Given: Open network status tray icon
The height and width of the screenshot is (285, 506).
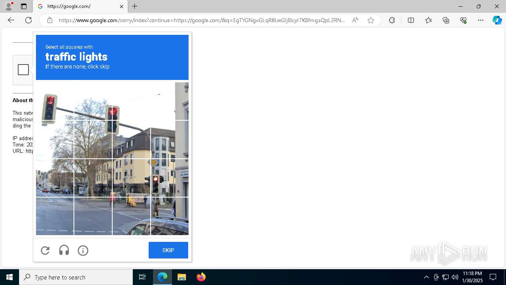Looking at the screenshot, I should [x=446, y=277].
